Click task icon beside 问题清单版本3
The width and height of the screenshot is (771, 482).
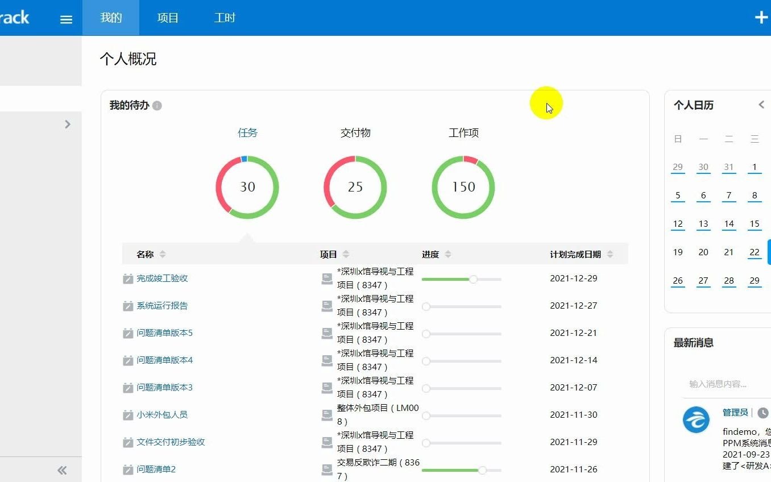[x=128, y=388]
